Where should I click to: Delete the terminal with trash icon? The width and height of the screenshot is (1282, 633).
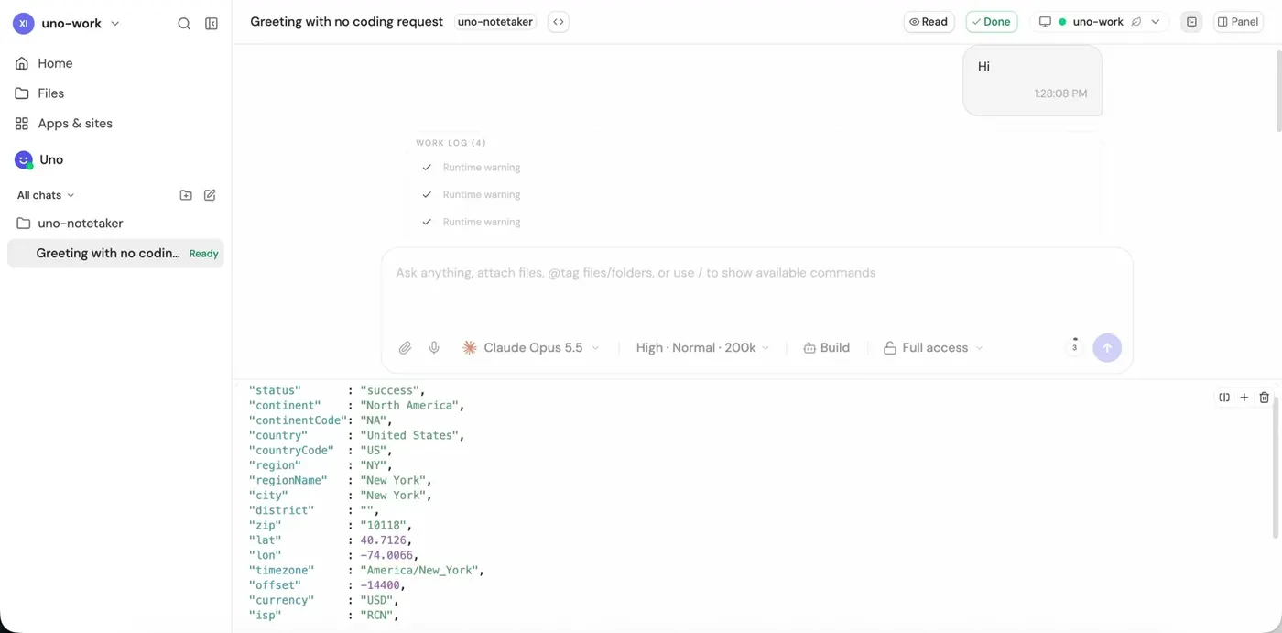click(1265, 398)
